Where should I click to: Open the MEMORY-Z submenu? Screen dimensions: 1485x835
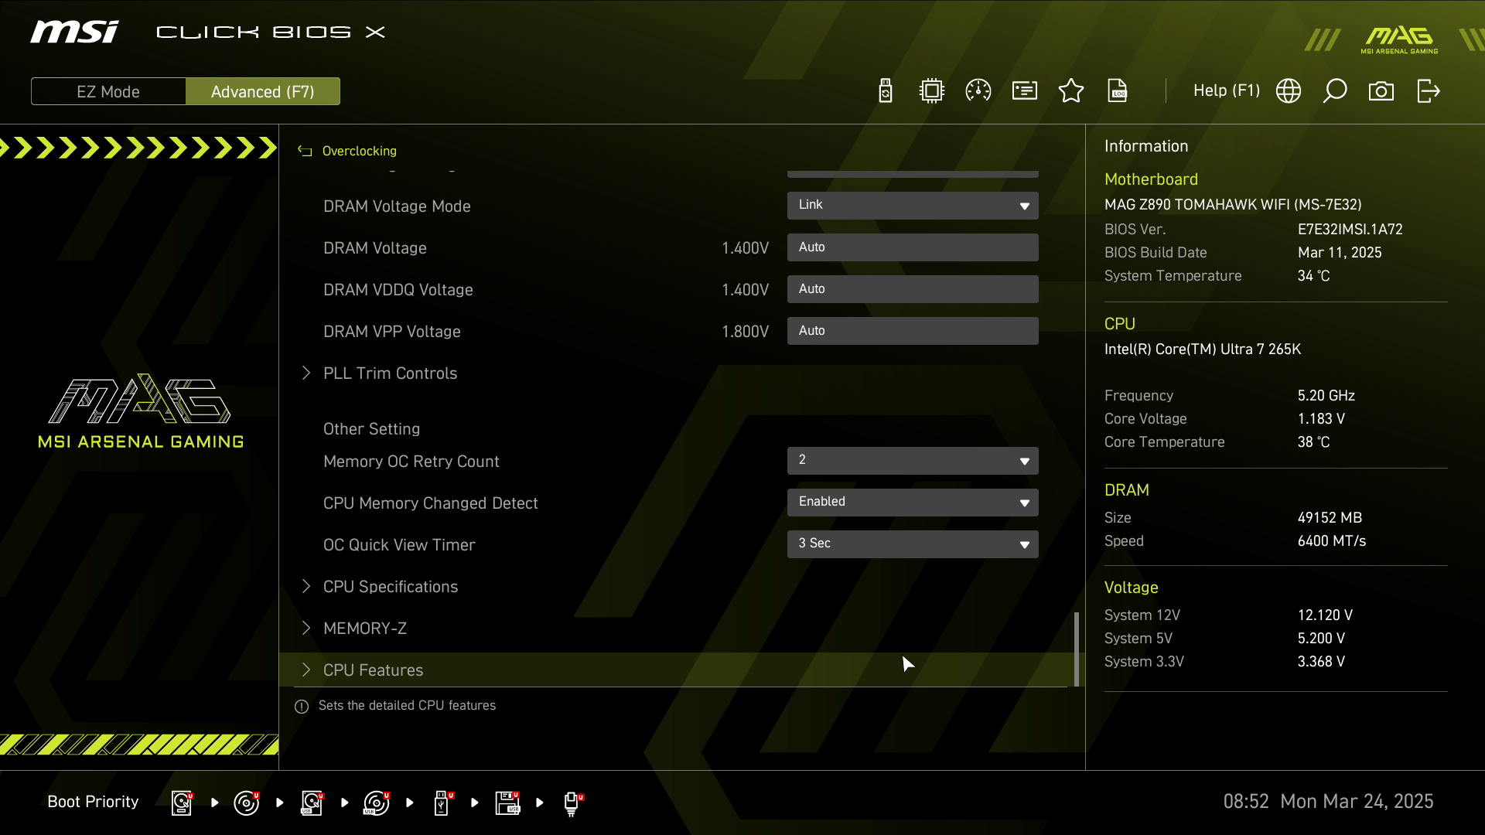[x=365, y=629]
